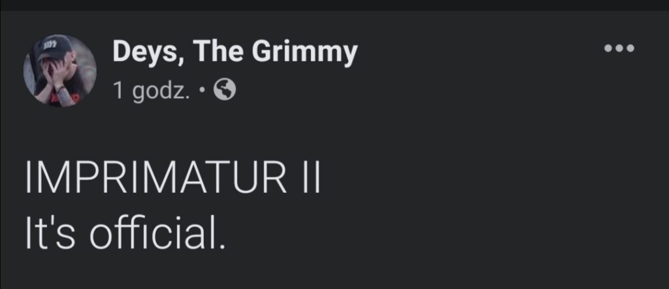Tap the hands covering face in avatar
This screenshot has width=669, height=289.
coord(52,72)
